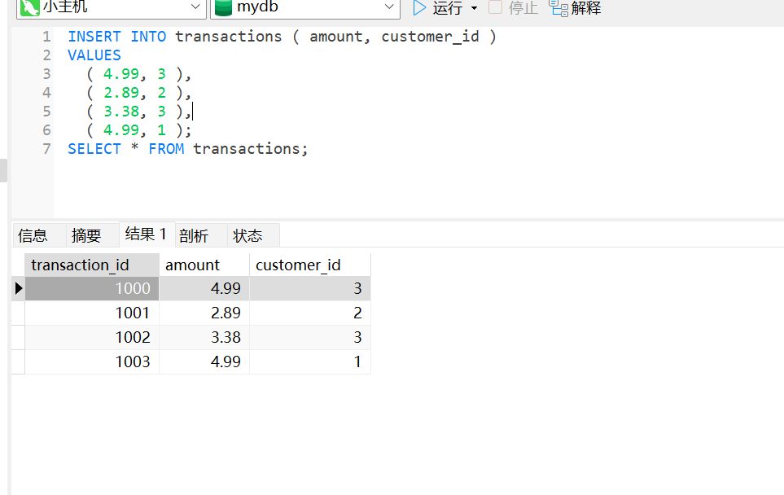Expand the mydb database dropdown
The image size is (784, 495).
(x=389, y=8)
